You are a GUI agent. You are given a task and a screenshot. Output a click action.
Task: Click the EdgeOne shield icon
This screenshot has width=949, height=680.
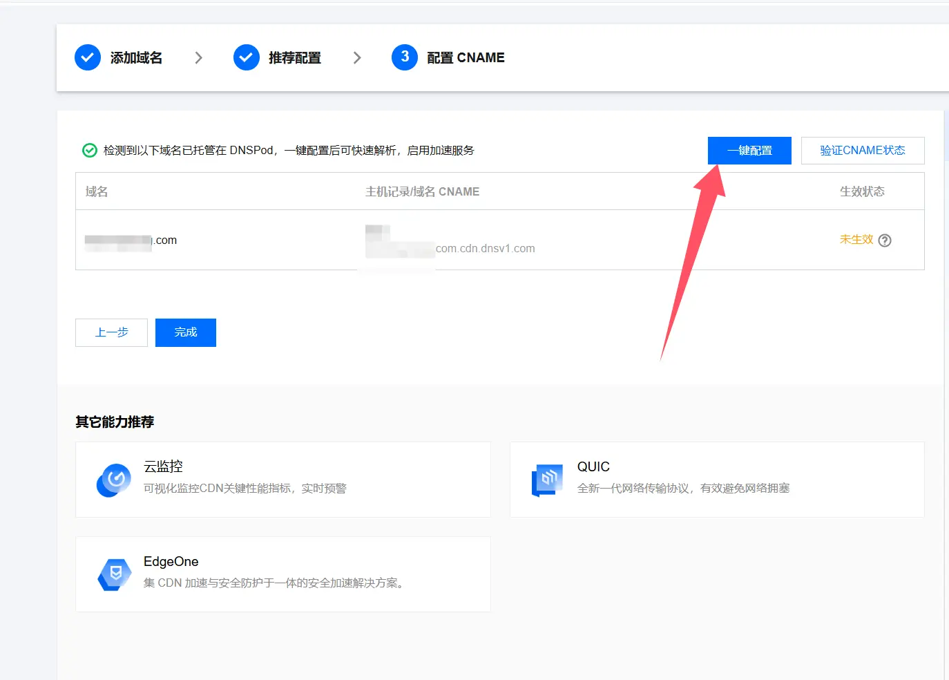click(115, 574)
